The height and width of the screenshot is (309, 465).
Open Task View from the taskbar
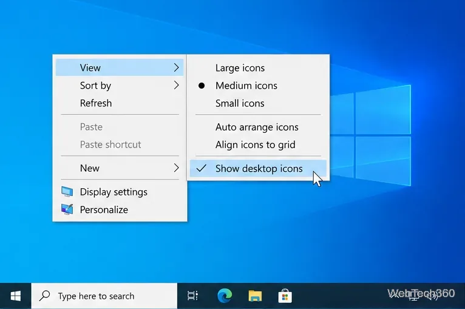point(192,296)
